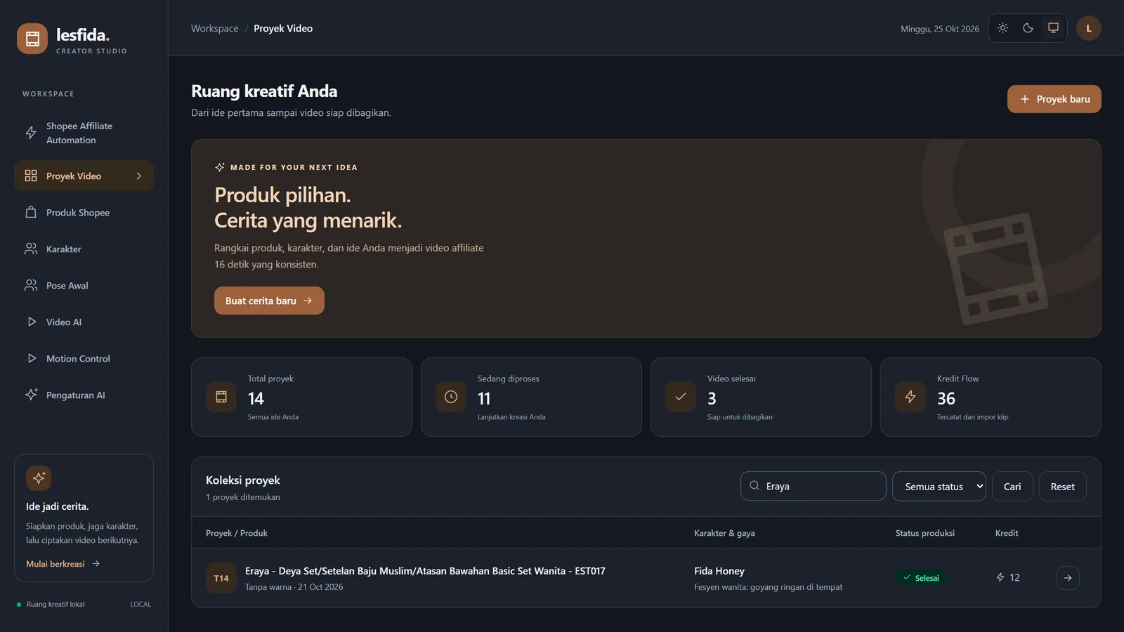The height and width of the screenshot is (632, 1124).
Task: Click the search field containing Eraya
Action: point(813,486)
